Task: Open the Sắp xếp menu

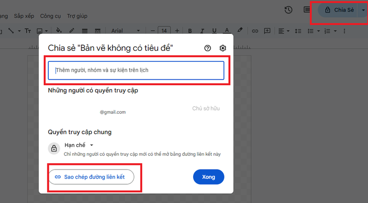Action: pyautogui.click(x=24, y=16)
